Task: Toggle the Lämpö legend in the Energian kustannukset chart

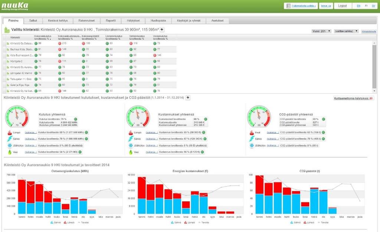Action: 189,223
